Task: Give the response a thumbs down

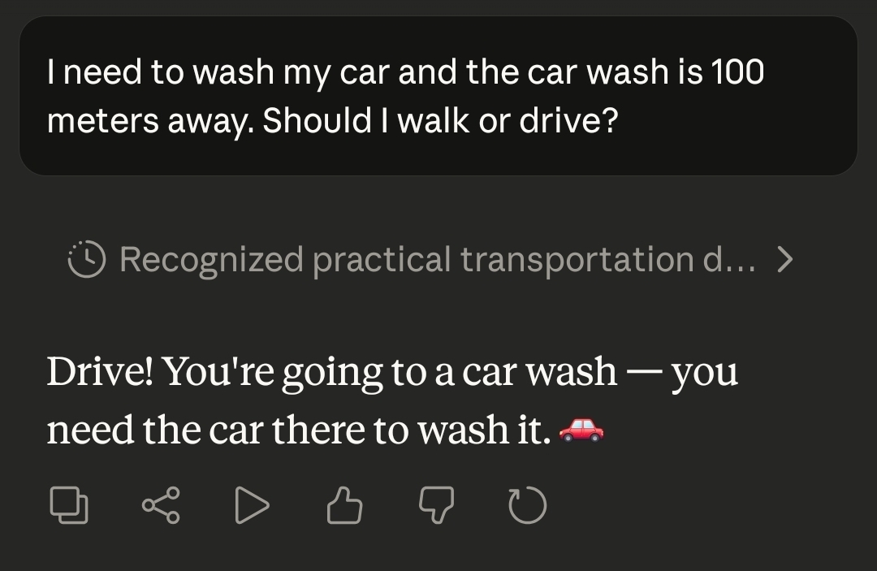Action: pos(437,505)
